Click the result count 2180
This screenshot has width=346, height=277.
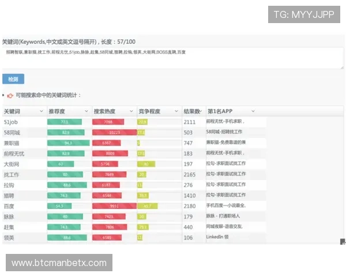190,207
